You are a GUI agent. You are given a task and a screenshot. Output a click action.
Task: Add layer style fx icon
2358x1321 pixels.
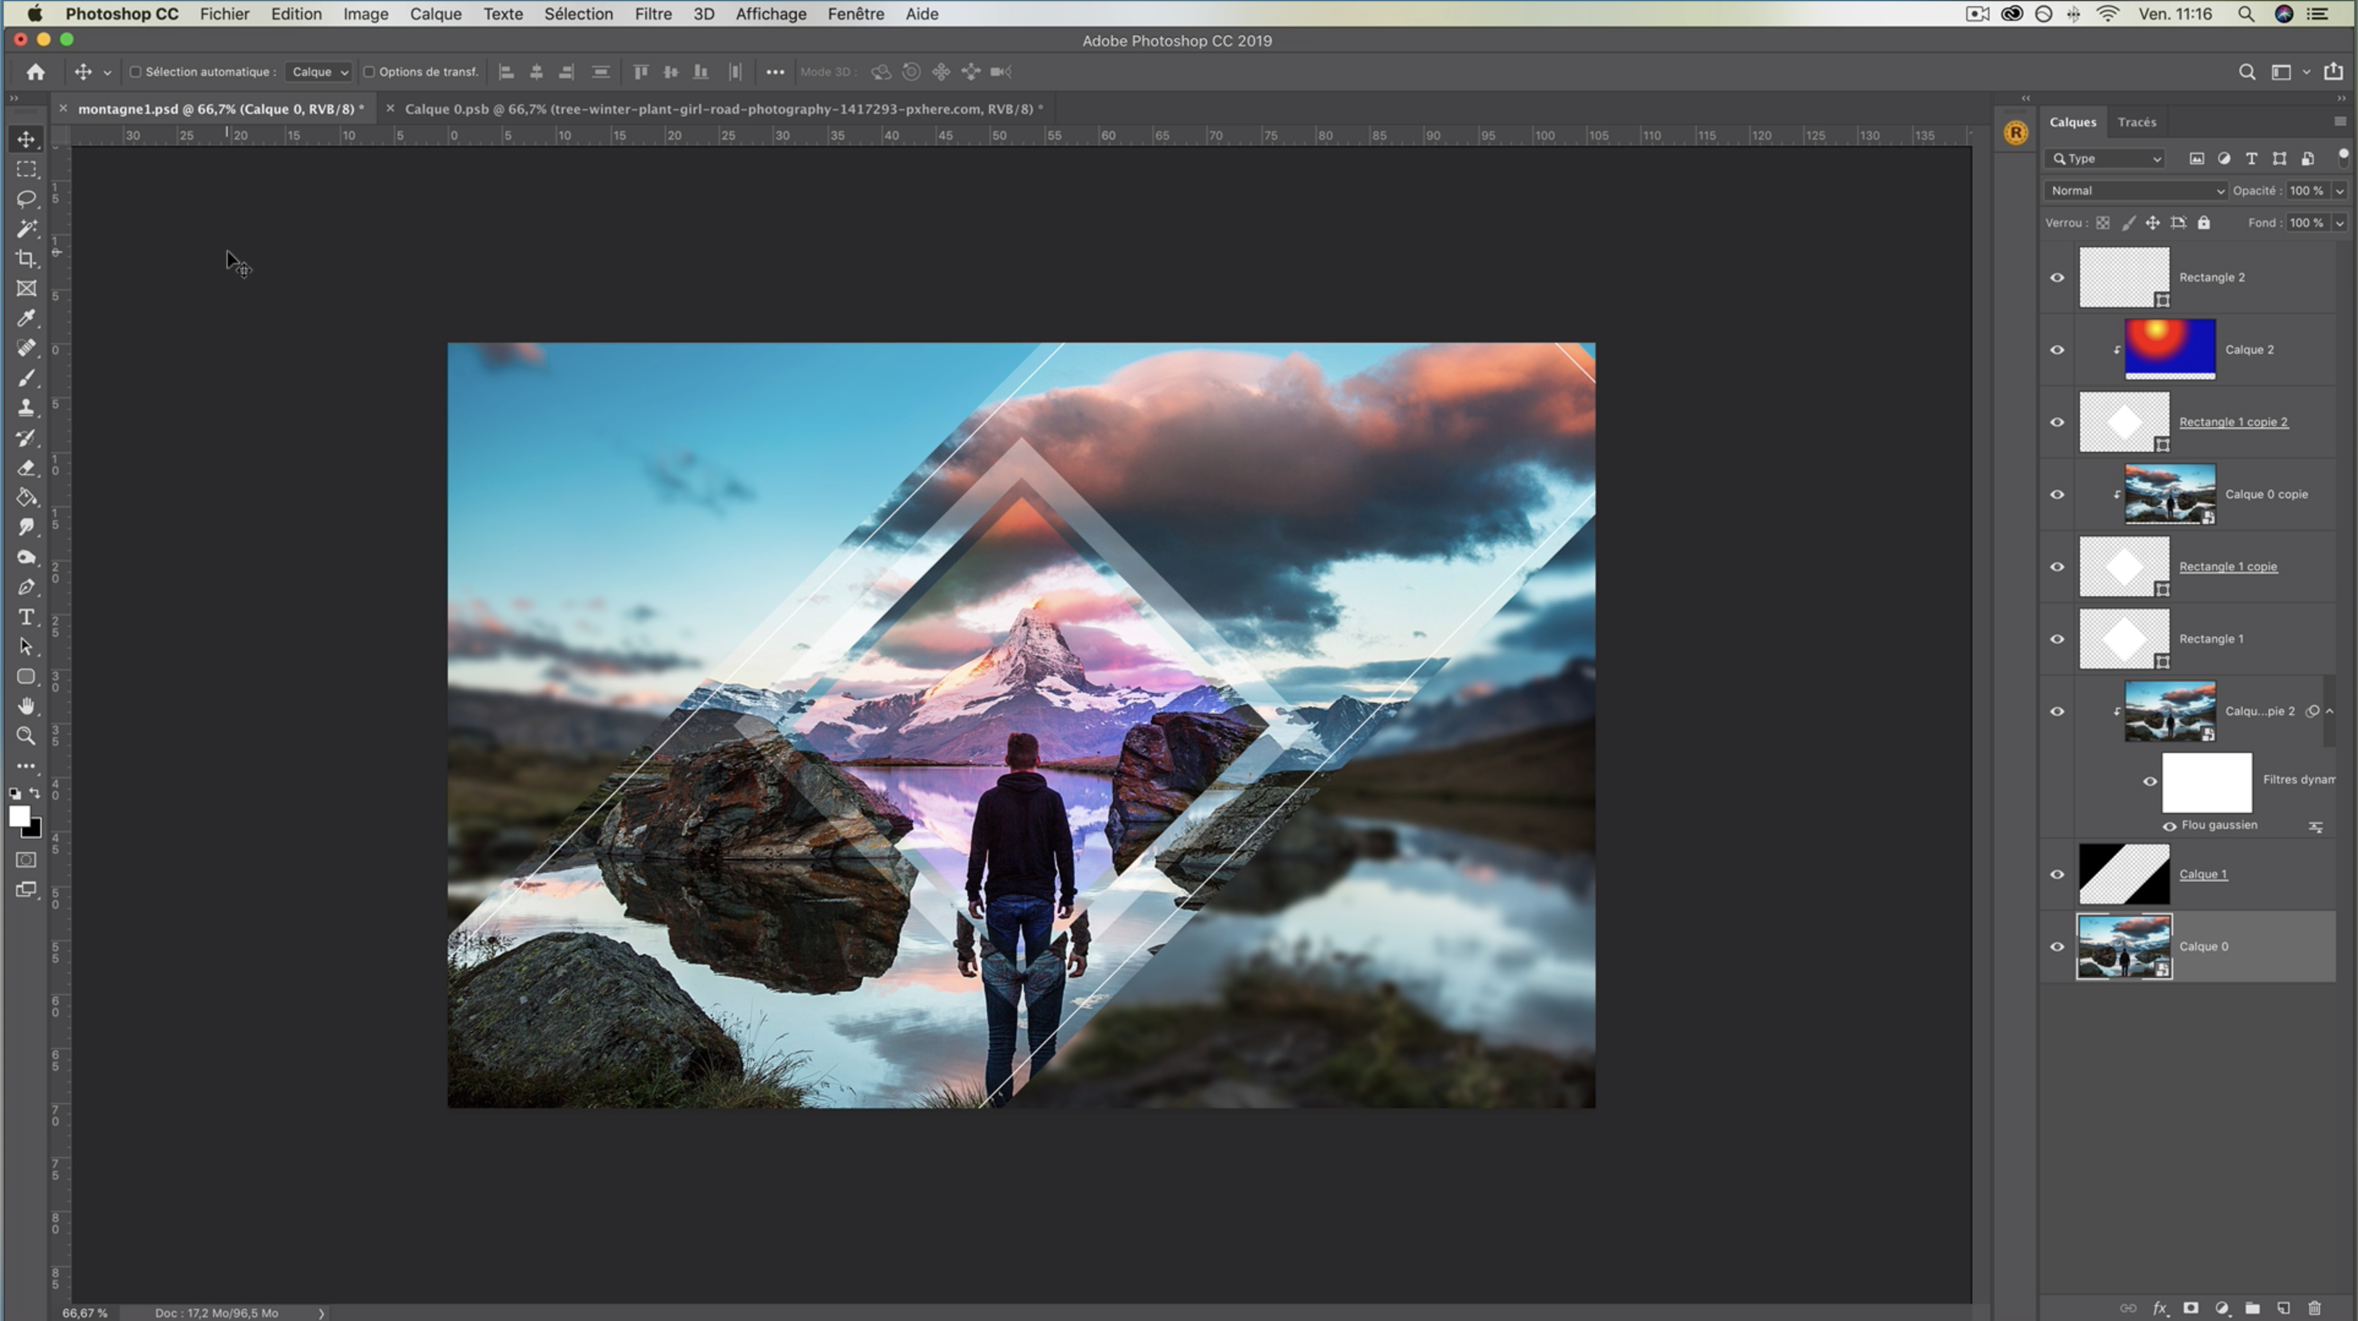[2160, 1308]
